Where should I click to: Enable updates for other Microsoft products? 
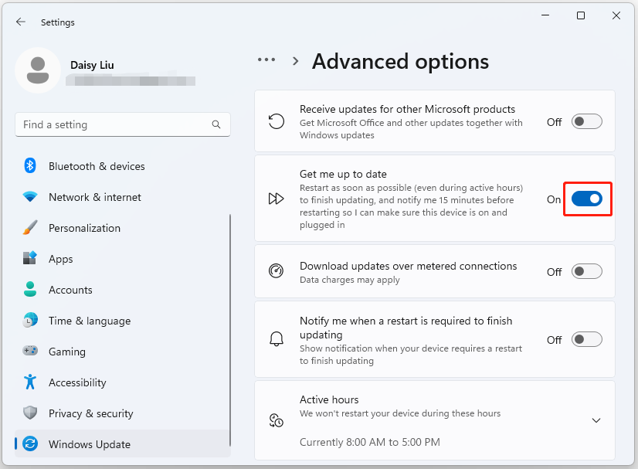pos(585,121)
